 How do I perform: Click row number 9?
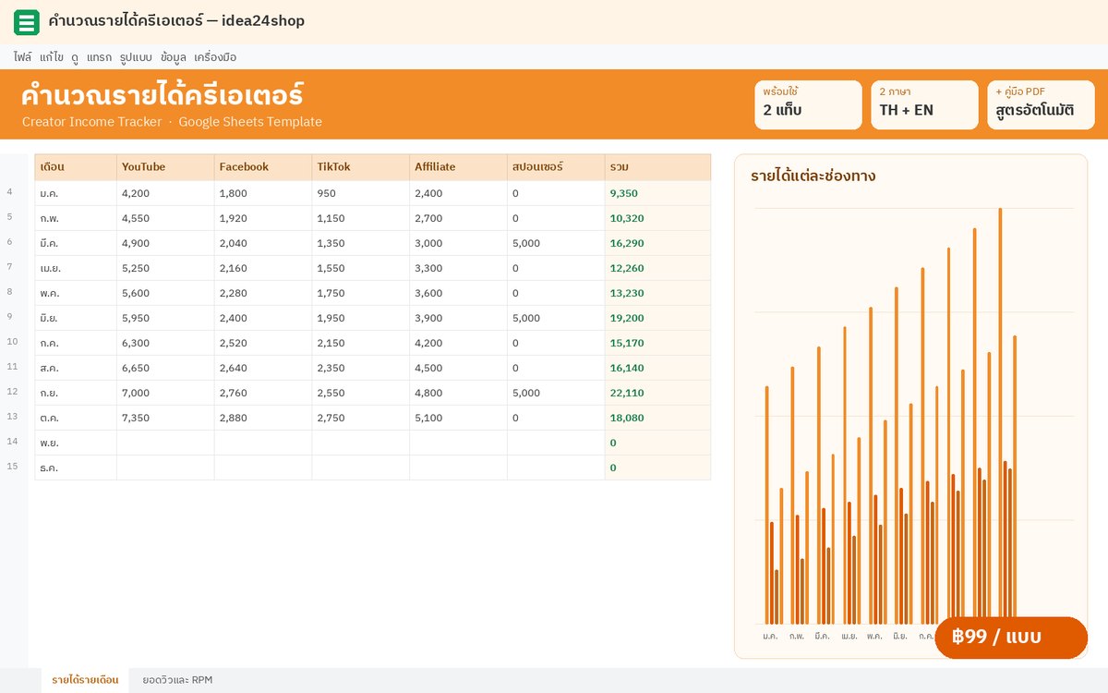(x=10, y=317)
